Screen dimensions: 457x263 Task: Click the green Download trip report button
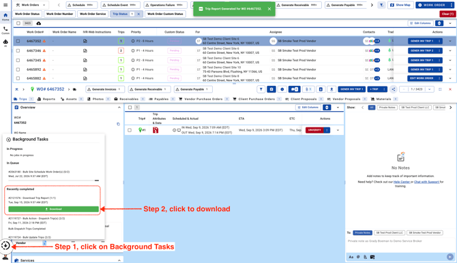(54, 209)
